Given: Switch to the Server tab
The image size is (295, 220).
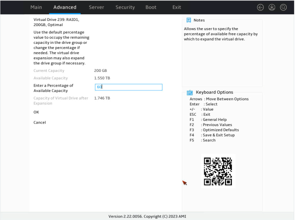Looking at the screenshot, I should coord(97,8).
